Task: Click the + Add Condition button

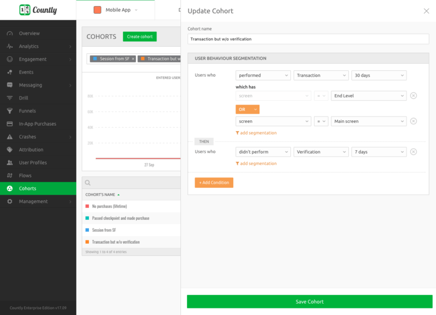Action: 214,183
